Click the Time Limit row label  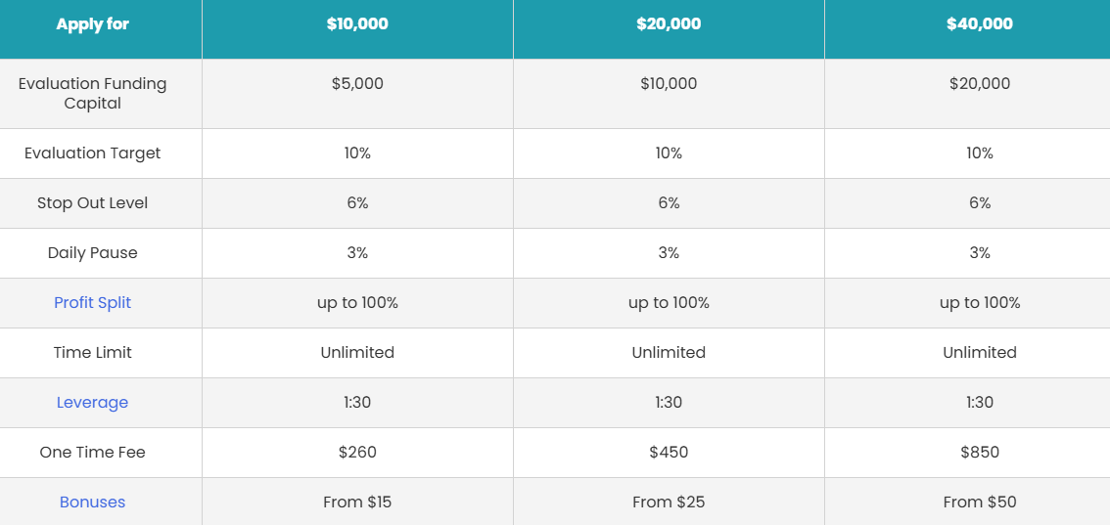point(93,353)
